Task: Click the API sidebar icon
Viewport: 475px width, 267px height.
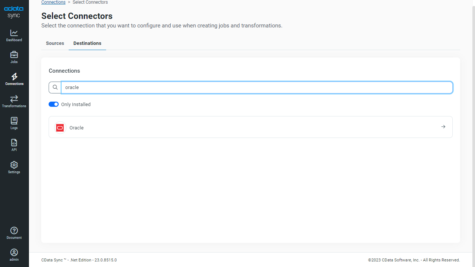Action: click(14, 145)
